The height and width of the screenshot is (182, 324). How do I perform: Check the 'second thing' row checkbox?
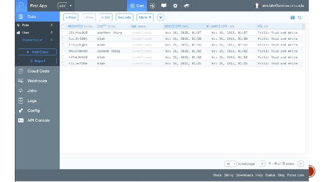point(63,51)
